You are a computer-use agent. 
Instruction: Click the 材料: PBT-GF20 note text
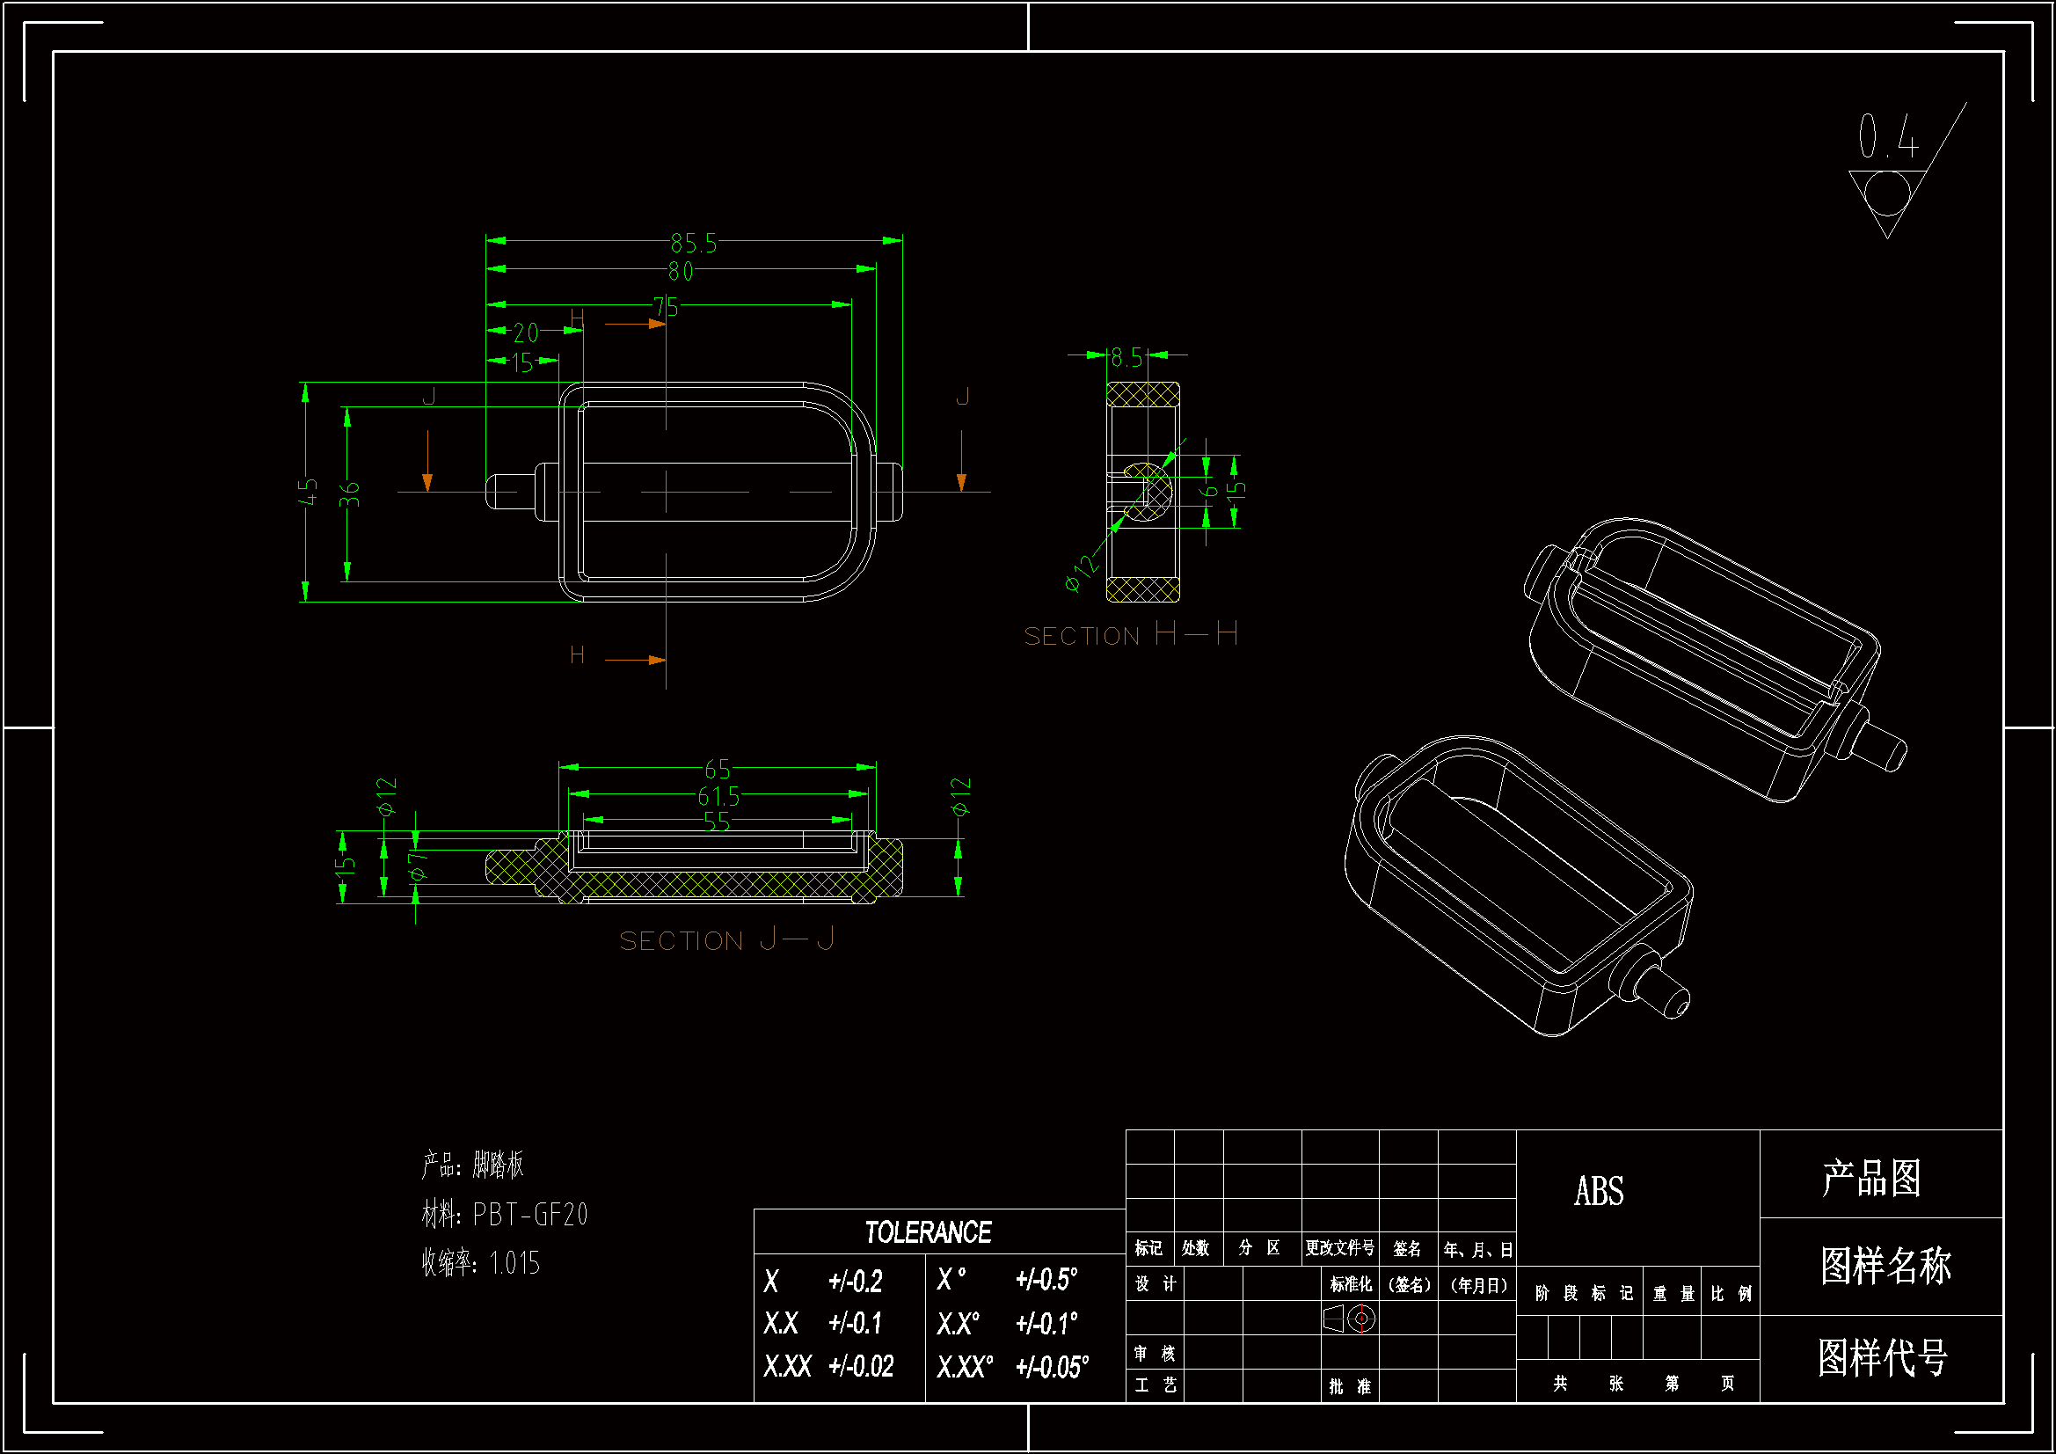[x=504, y=1215]
